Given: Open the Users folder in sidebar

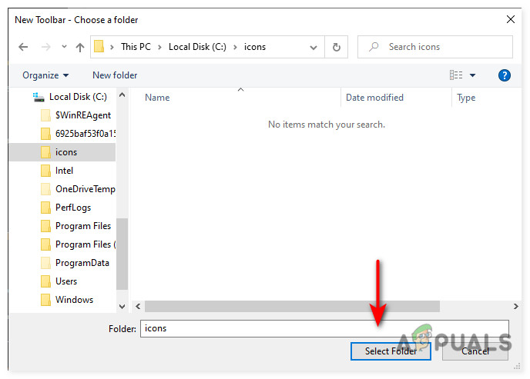Looking at the screenshot, I should coord(65,281).
